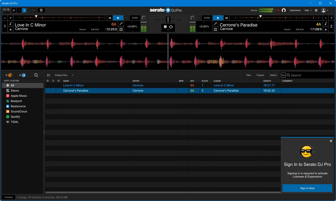Open the ALL search filter dropdown
Viewport: 336px width, 201px height.
[x=283, y=75]
